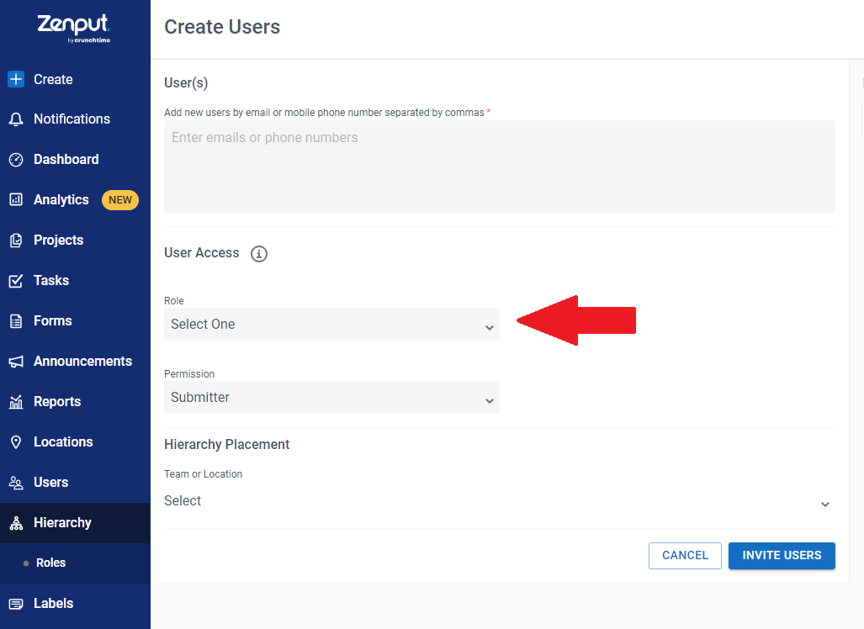Click the User Access info icon
This screenshot has height=629, width=864.
pos(259,254)
